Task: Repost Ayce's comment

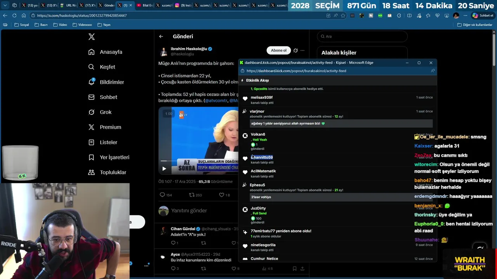Action: point(203,268)
